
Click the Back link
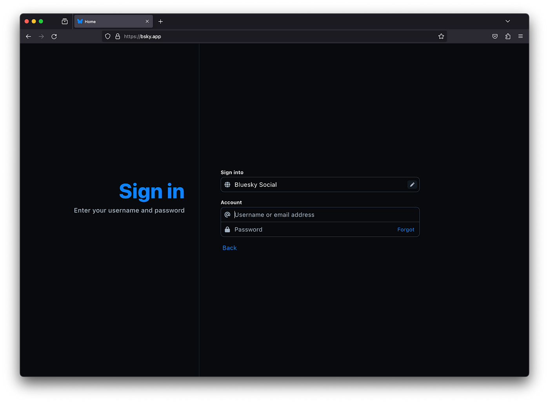[229, 248]
